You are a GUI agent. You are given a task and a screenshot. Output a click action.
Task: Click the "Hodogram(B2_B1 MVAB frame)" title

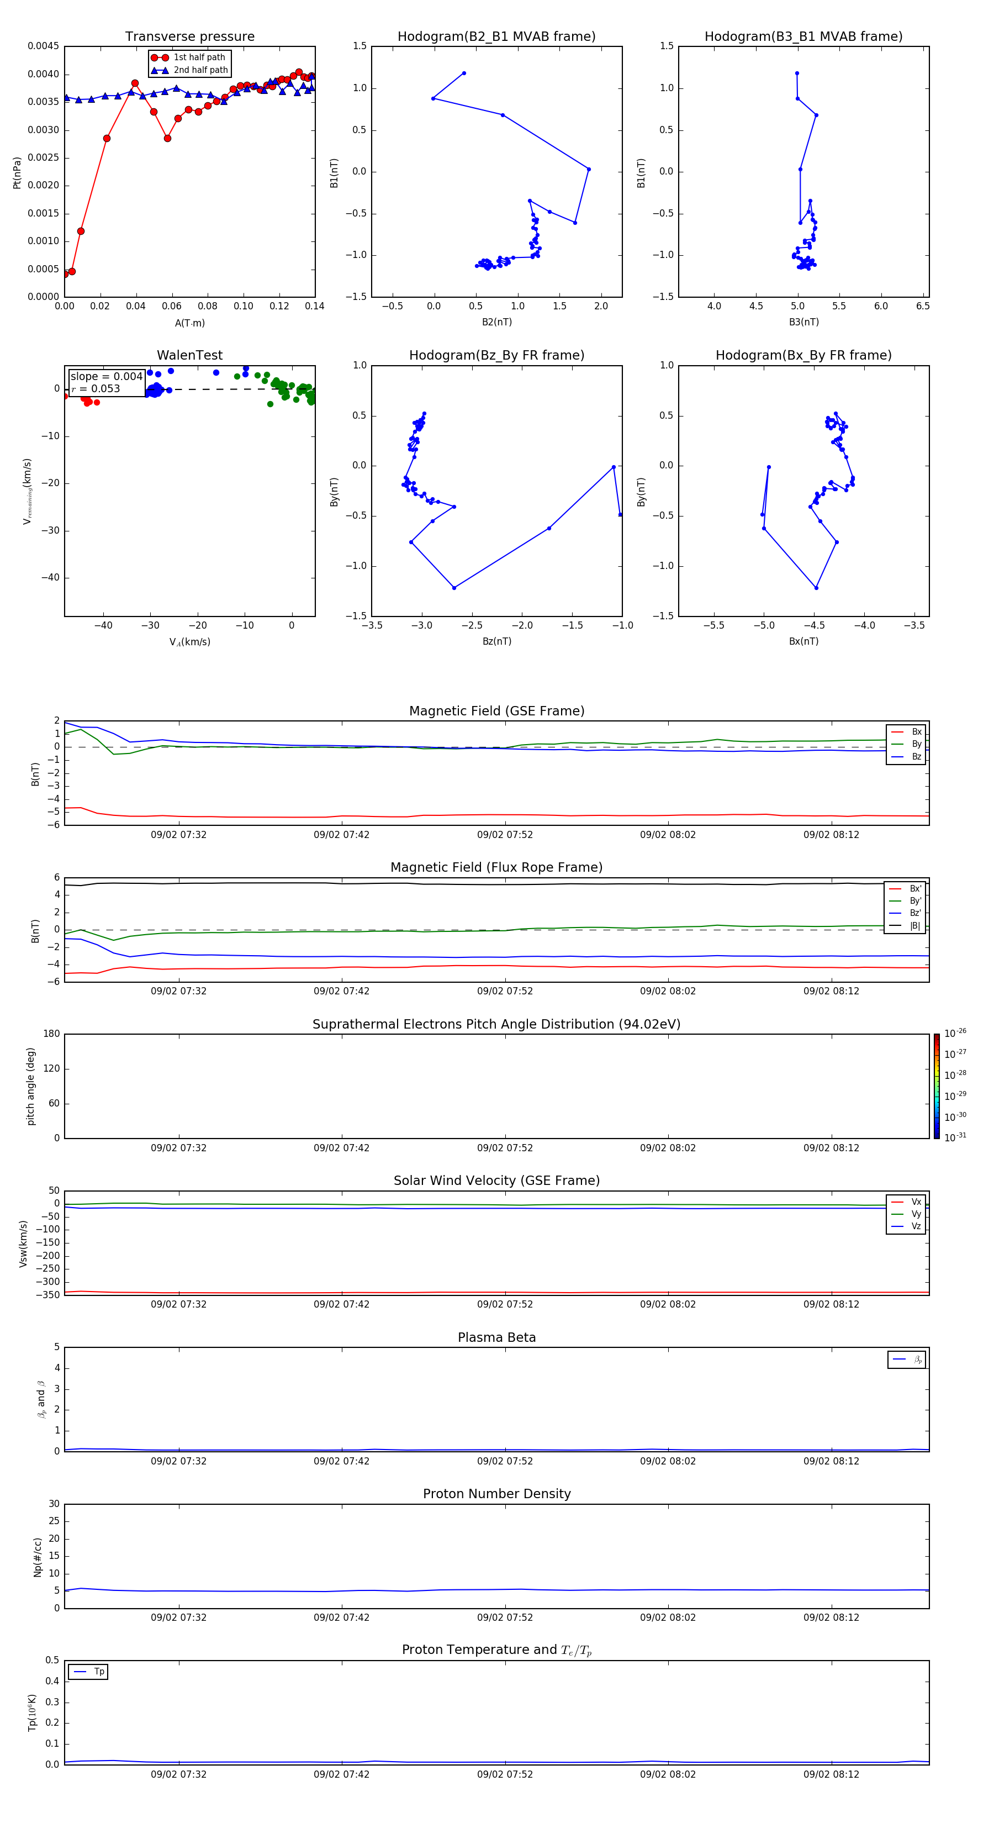tap(496, 37)
